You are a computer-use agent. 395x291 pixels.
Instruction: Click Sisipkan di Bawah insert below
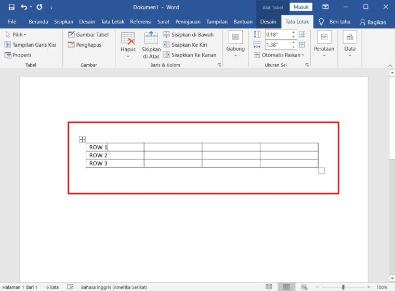[x=189, y=34]
